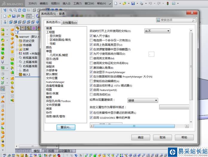Click the Save disk icon in top toolbar
208x157 pixels.
click(133, 4)
